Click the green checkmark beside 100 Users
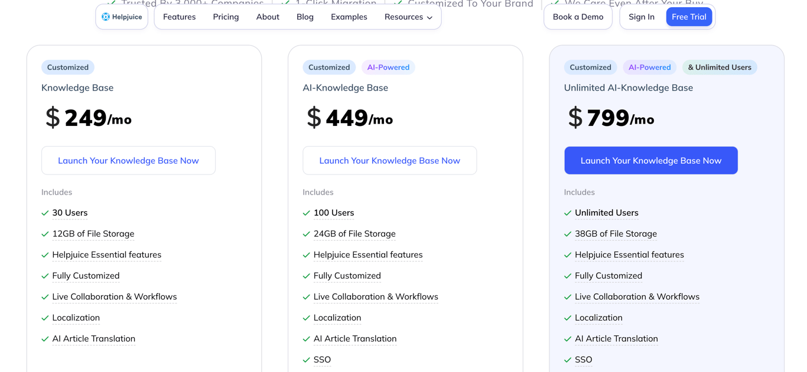 (x=306, y=213)
